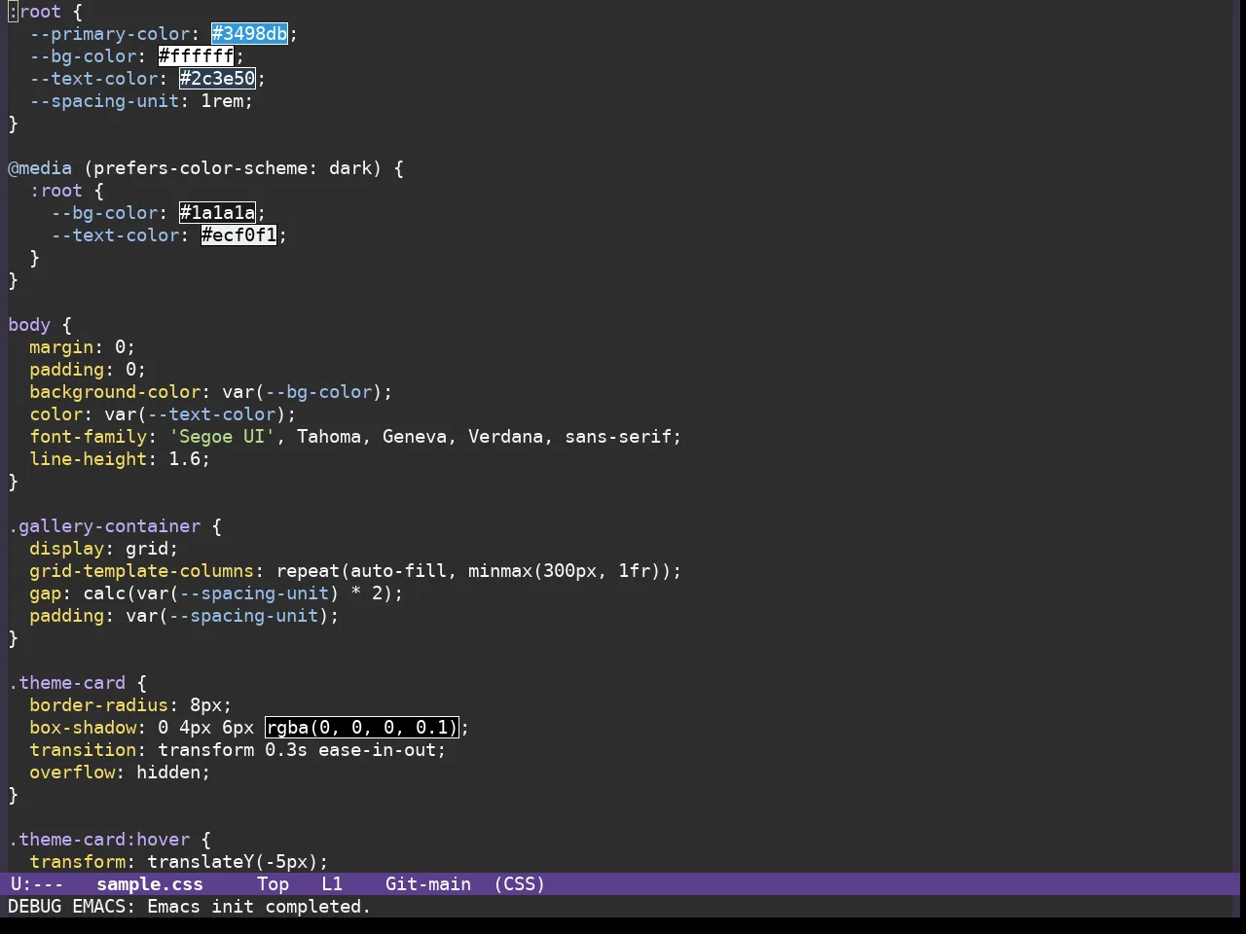Click the #ecf0f1 dark text color value
Image resolution: width=1246 pixels, height=934 pixels.
click(x=238, y=235)
